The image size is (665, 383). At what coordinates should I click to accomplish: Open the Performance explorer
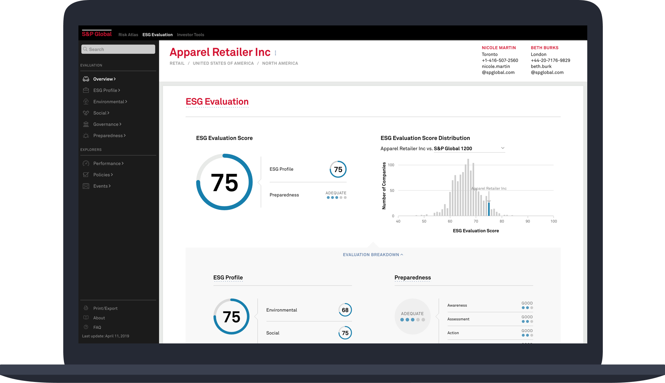108,163
